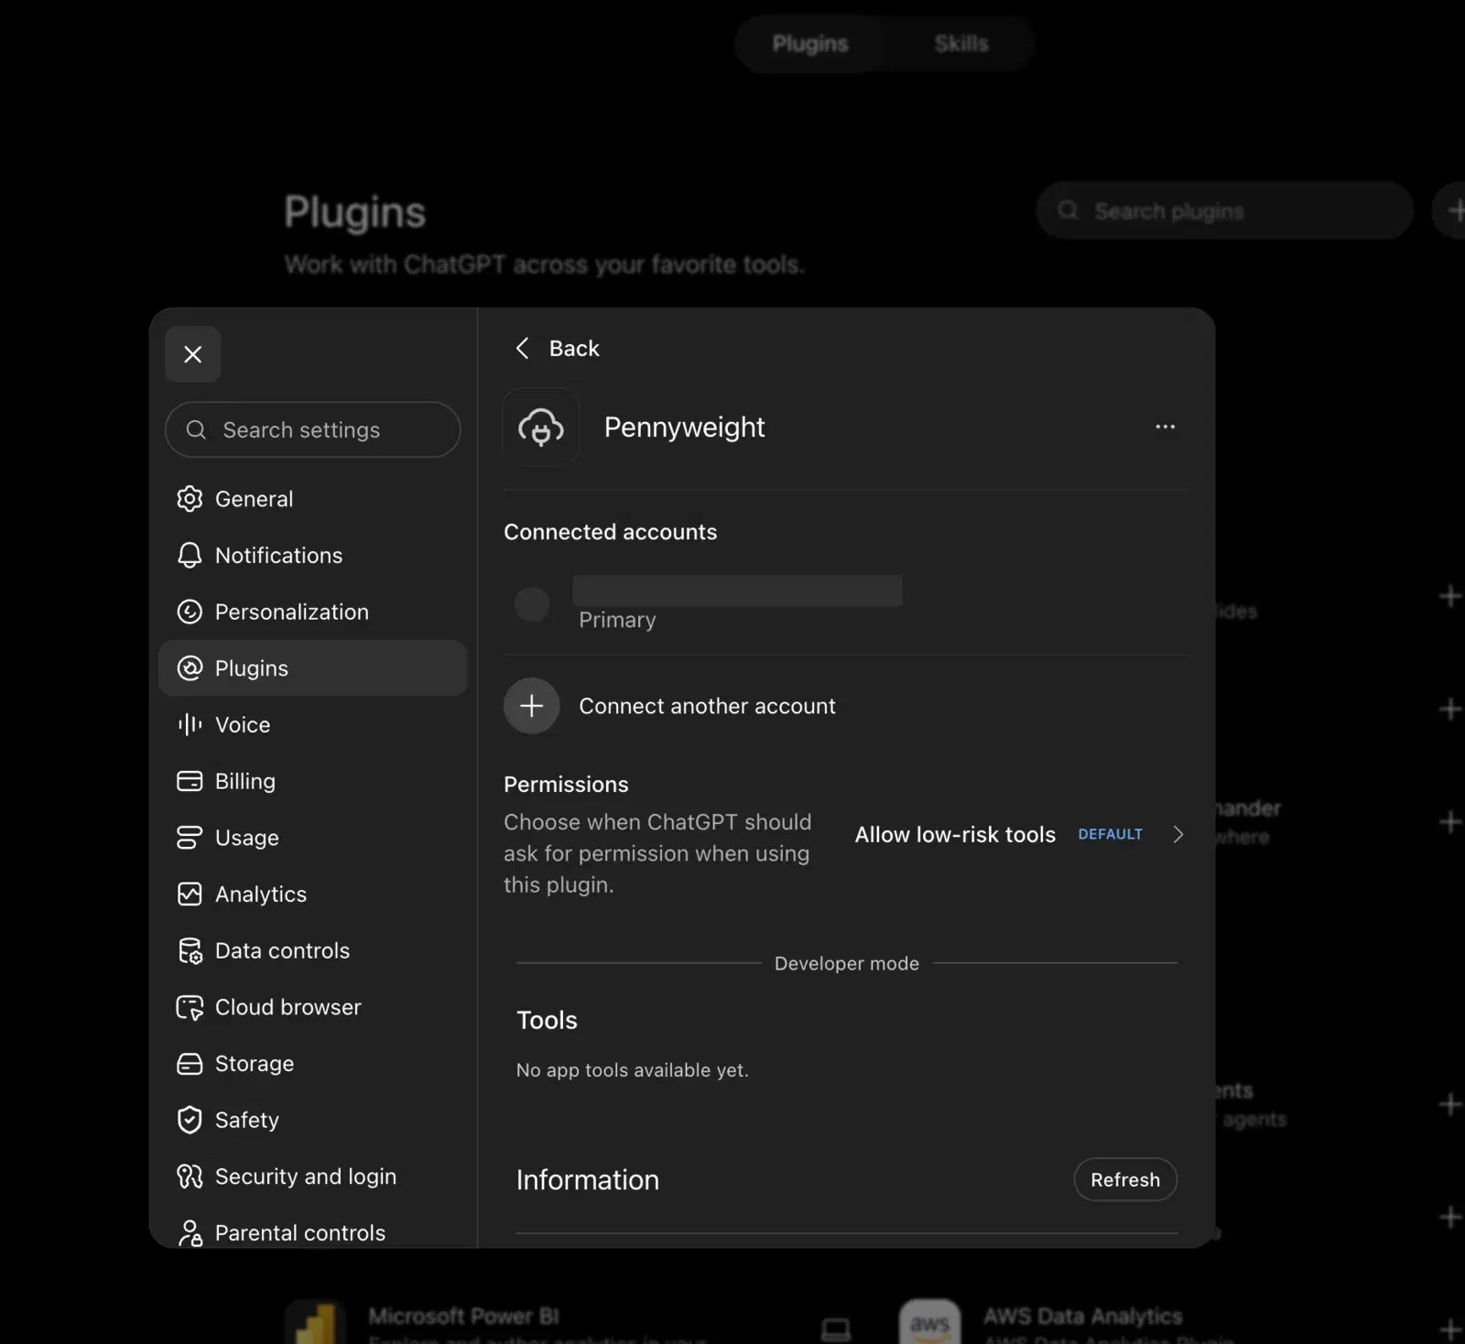Open Notifications settings

coord(312,556)
